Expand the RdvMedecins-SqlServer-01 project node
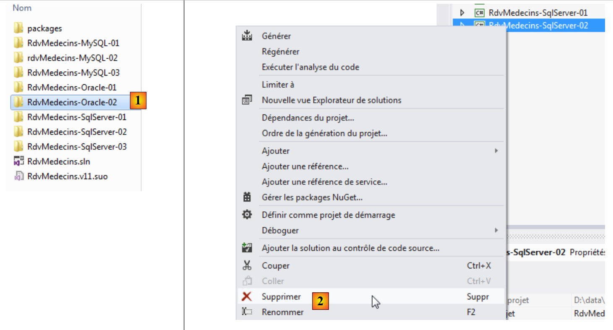Screen dimensions: 613x330 pos(462,13)
